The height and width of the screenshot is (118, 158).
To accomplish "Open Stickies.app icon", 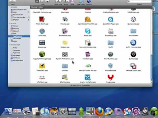I will 65,43.
